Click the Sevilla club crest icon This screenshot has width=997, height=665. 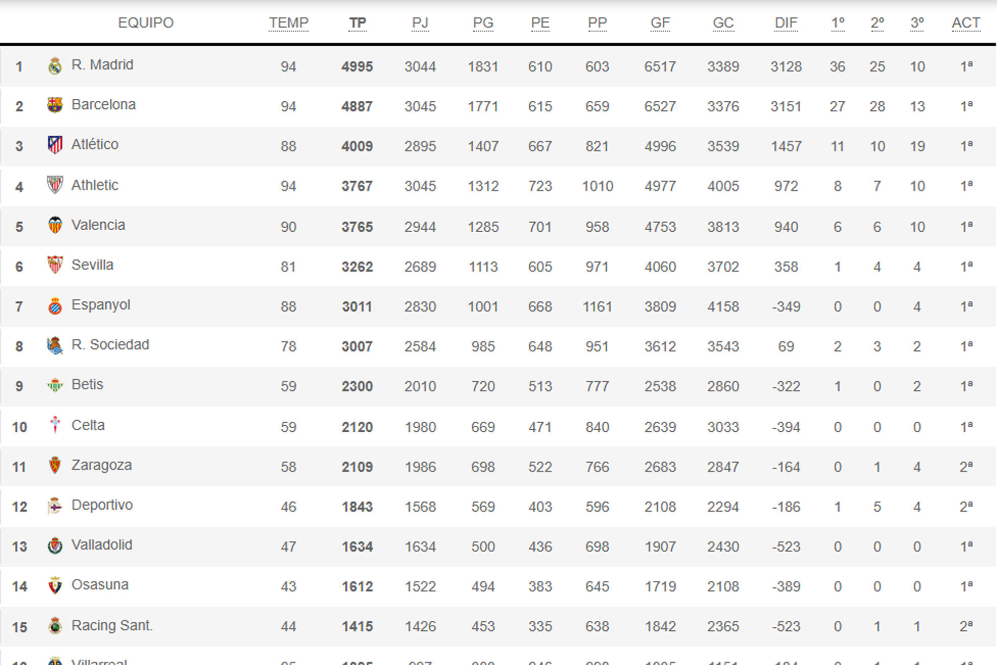click(55, 265)
